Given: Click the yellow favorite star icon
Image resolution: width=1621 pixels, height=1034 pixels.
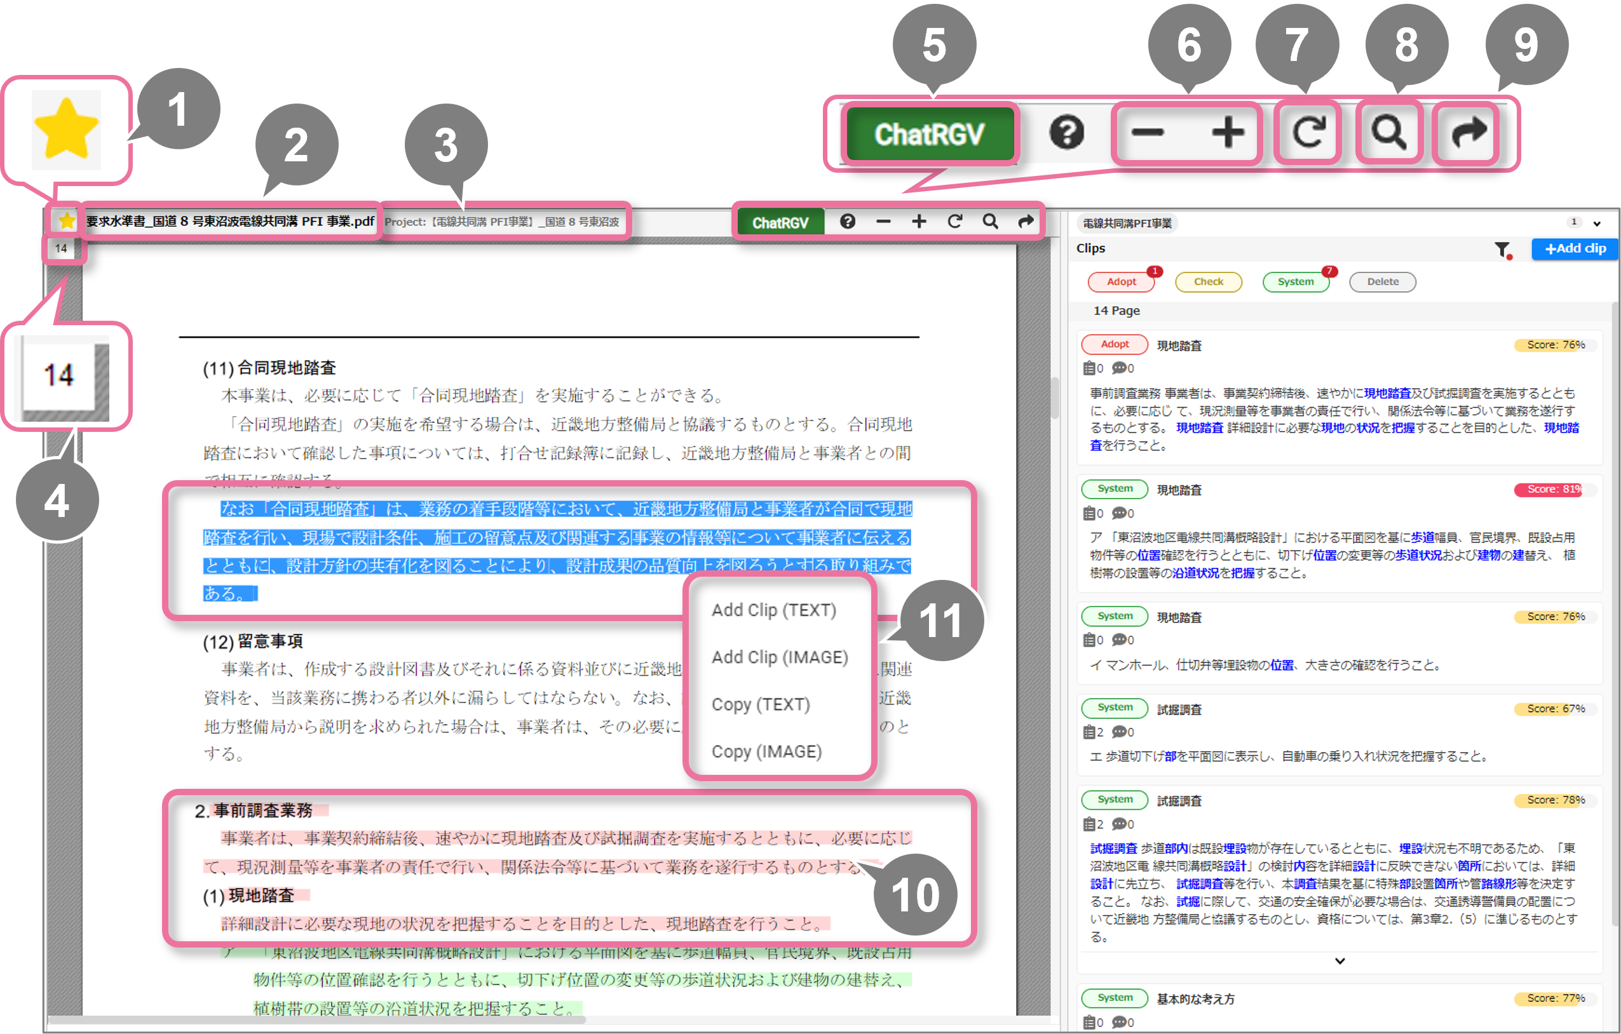Looking at the screenshot, I should pos(66,220).
